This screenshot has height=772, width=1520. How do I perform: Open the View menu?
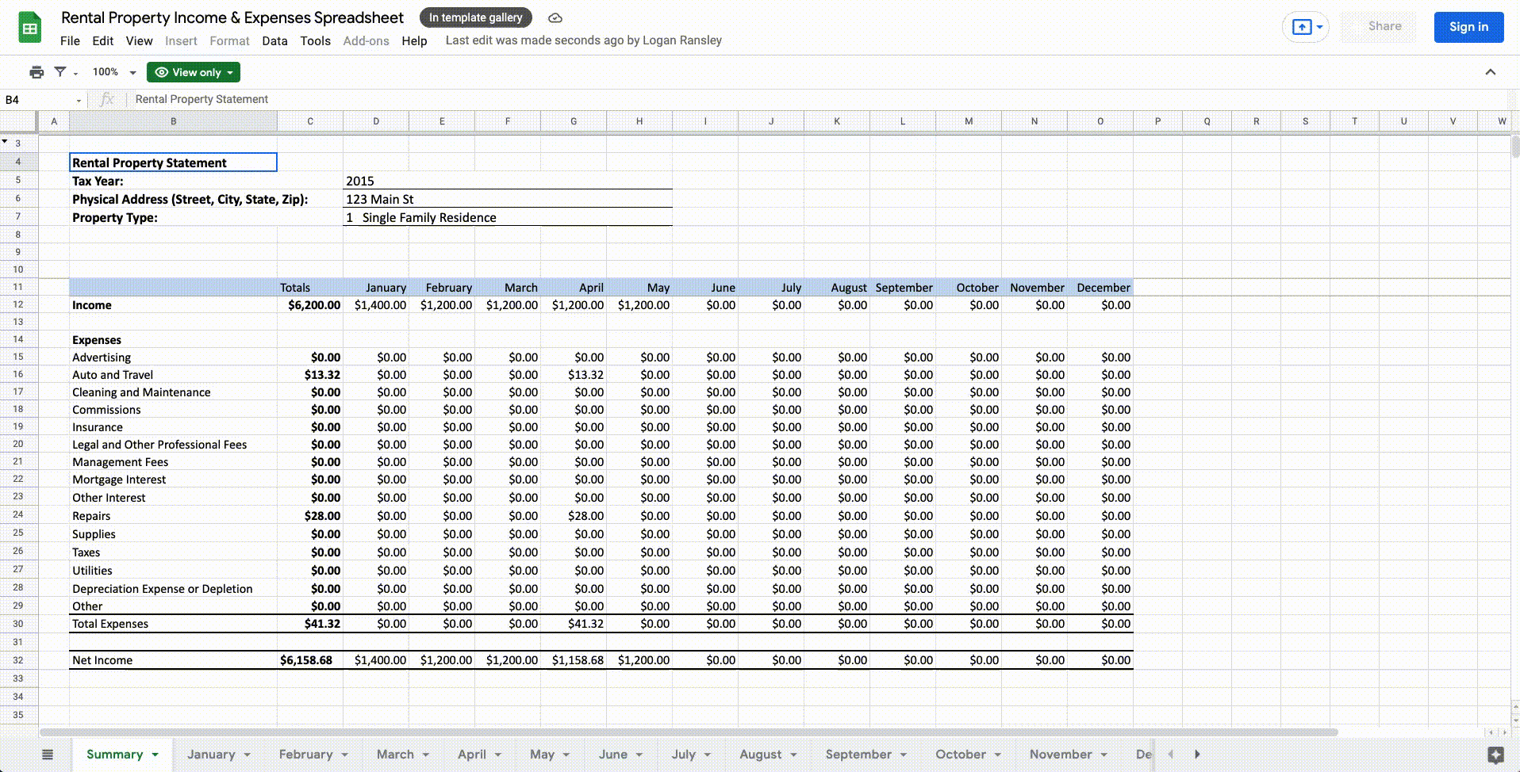[139, 41]
